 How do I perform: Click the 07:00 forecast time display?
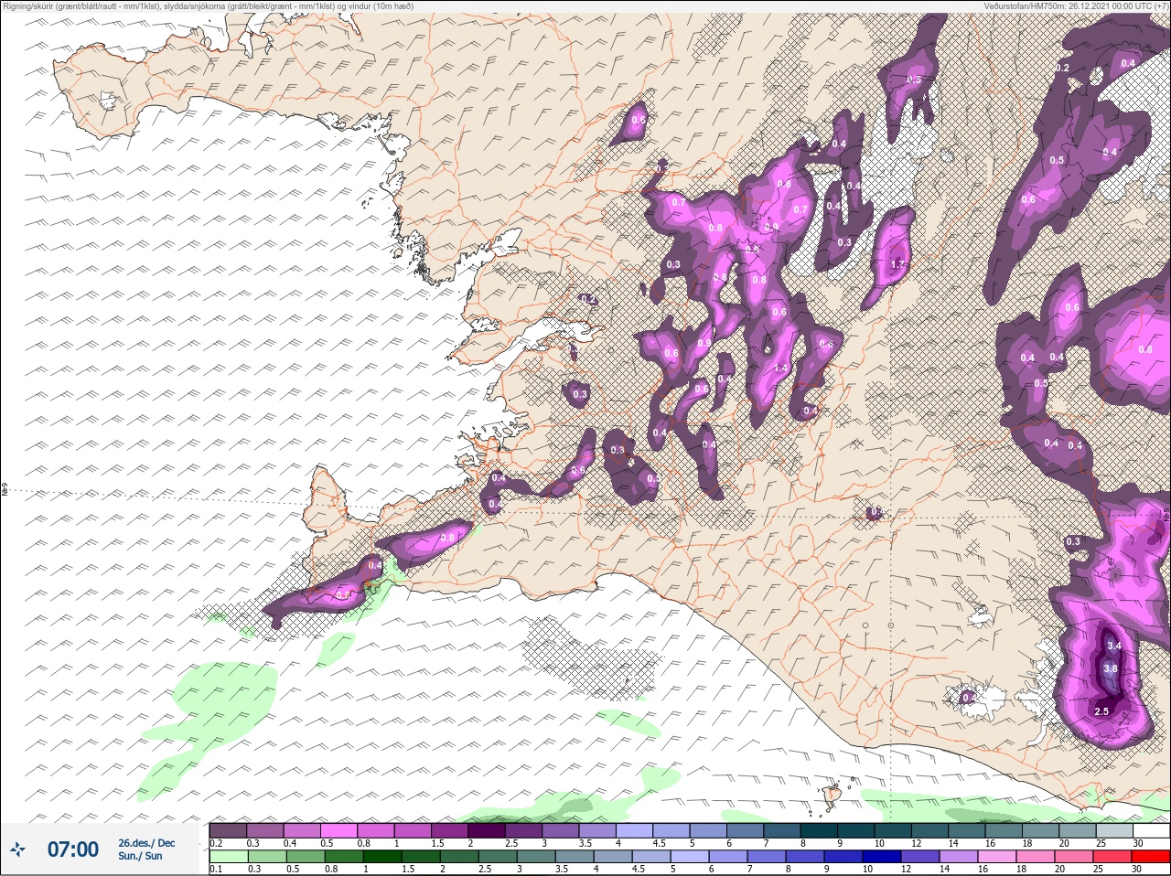point(72,849)
